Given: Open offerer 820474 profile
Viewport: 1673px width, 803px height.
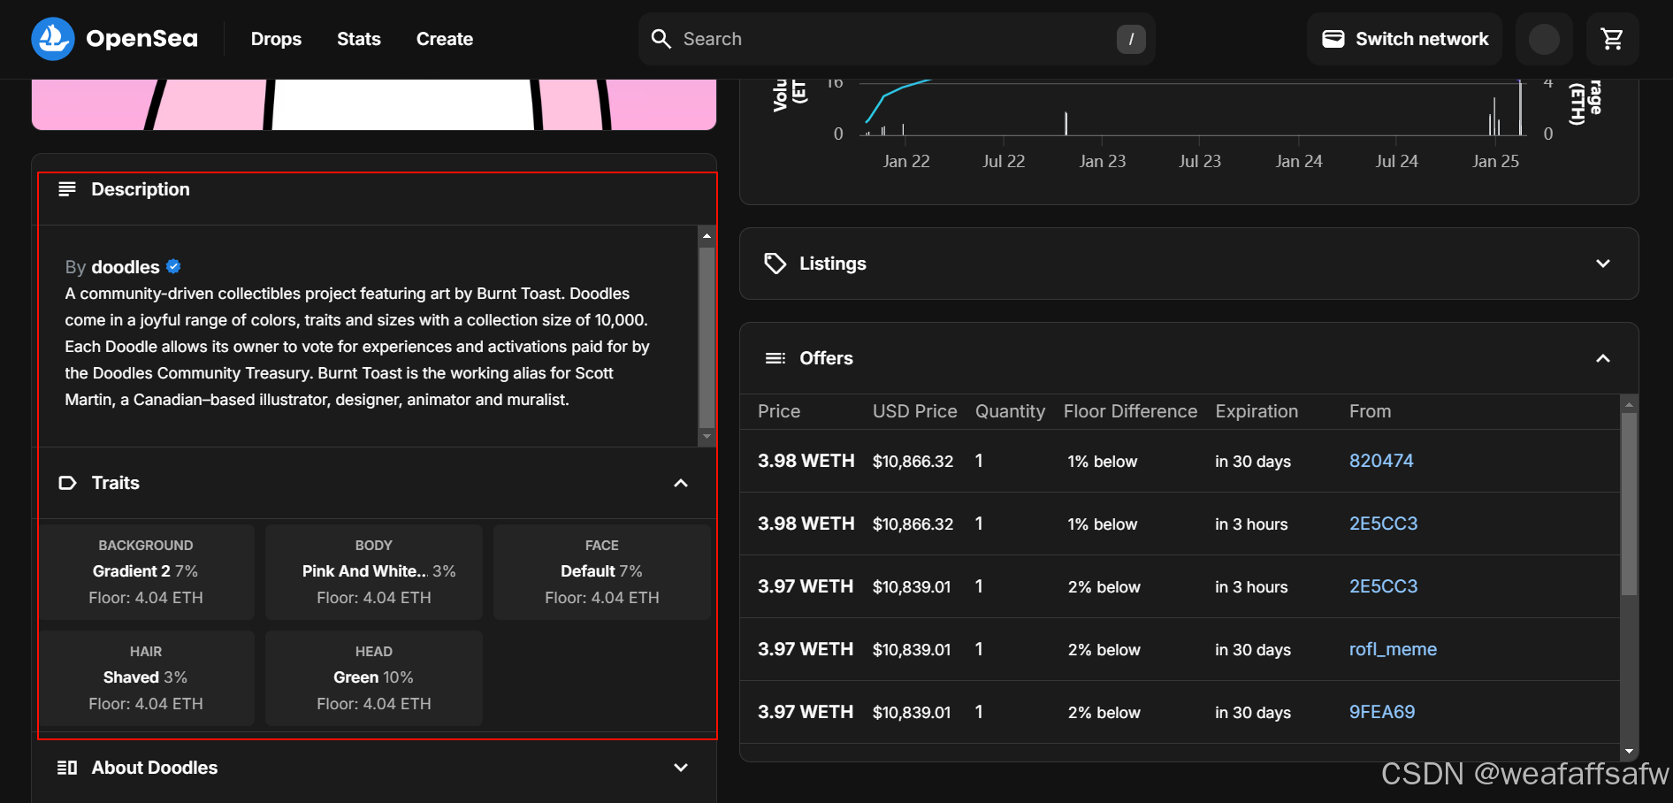Looking at the screenshot, I should pos(1381,461).
